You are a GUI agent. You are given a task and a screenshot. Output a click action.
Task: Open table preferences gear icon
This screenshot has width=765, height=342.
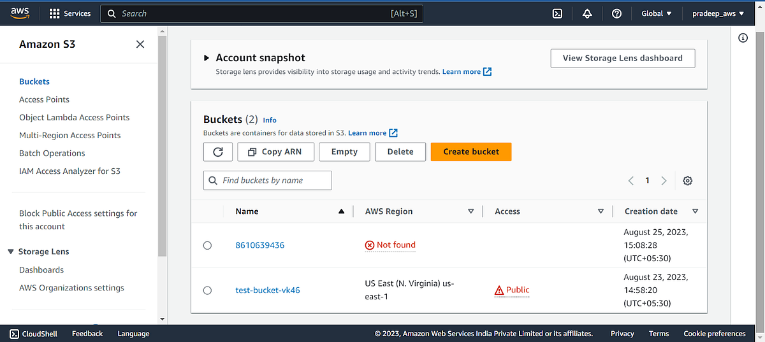(687, 180)
